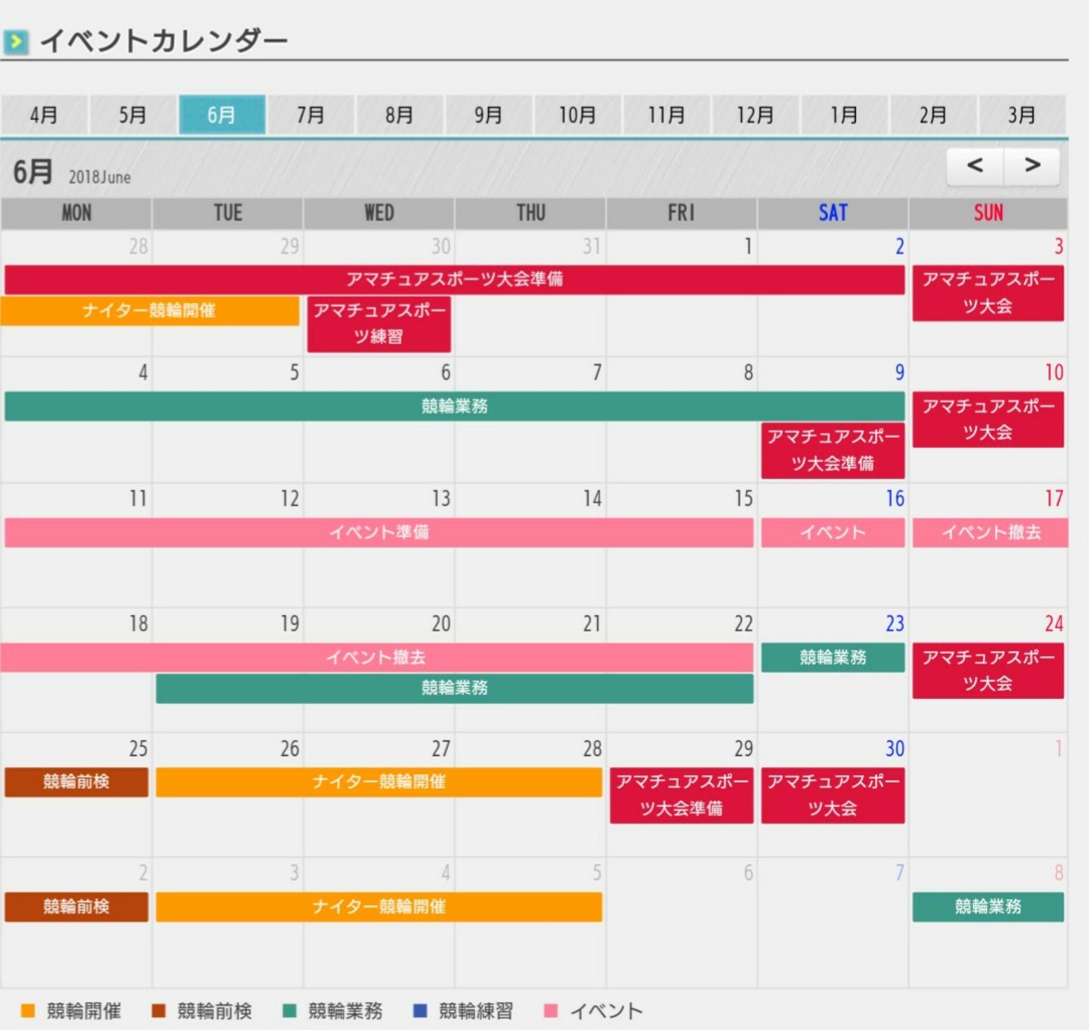Click the pink イベント legend square
The width and height of the screenshot is (1089, 1030).
(x=551, y=1011)
